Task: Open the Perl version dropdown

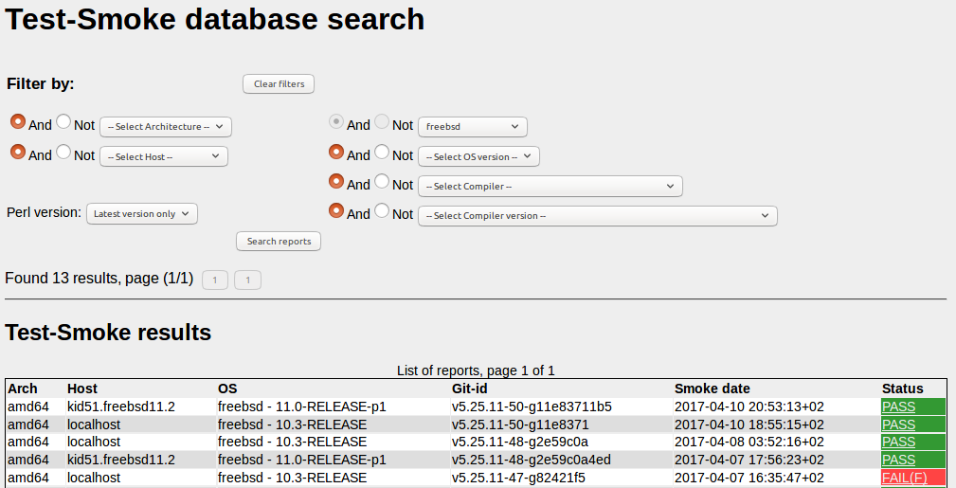Action: [142, 214]
